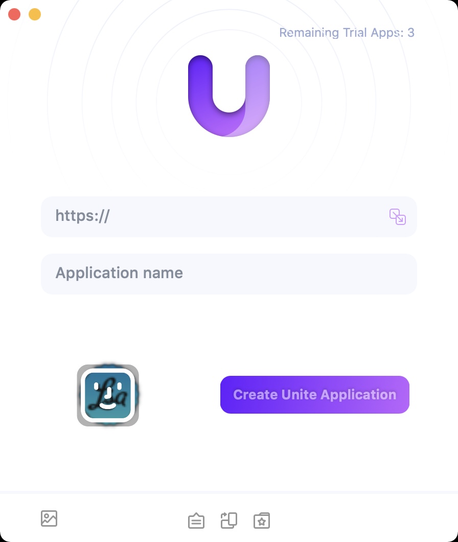Click the URL field's arrow-squares button

click(398, 217)
